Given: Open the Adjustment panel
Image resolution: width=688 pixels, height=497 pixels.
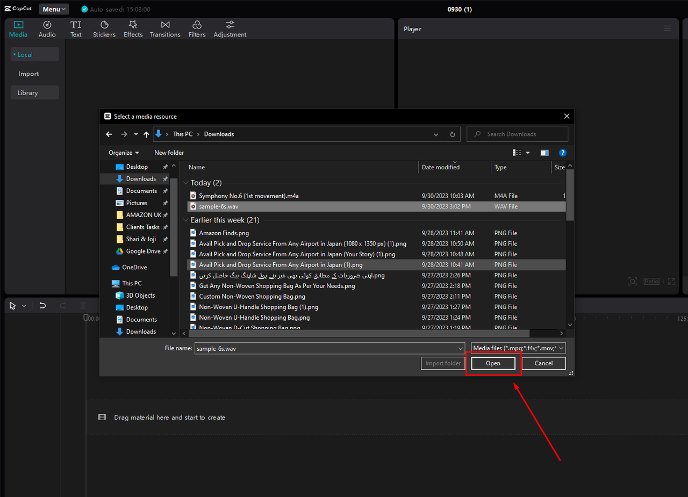Looking at the screenshot, I should tap(230, 28).
